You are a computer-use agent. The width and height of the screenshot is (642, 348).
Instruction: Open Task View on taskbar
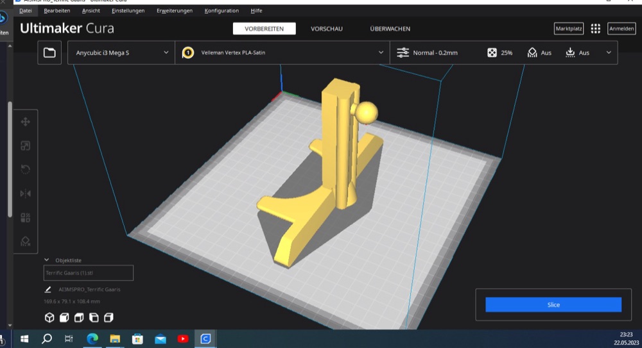coord(69,338)
